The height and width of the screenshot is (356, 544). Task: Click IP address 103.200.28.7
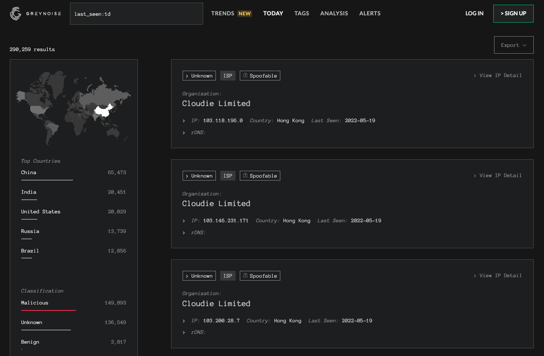pos(221,321)
